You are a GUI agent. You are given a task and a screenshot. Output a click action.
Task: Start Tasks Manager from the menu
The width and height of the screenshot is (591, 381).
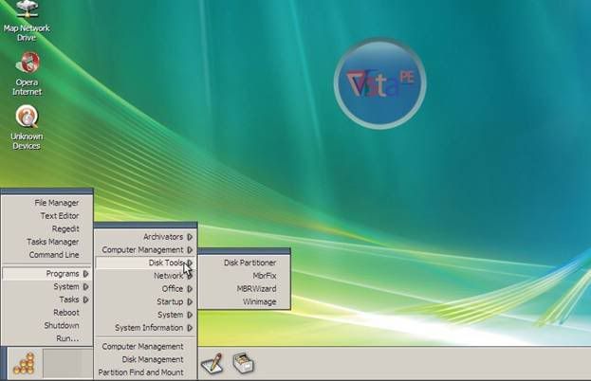(x=46, y=242)
